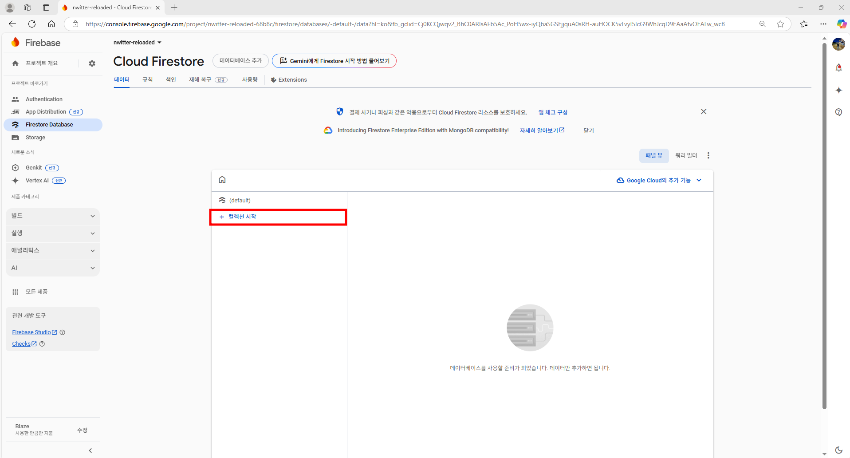Switch to 쿼리 빌더 view
The height and width of the screenshot is (458, 850).
coord(686,156)
